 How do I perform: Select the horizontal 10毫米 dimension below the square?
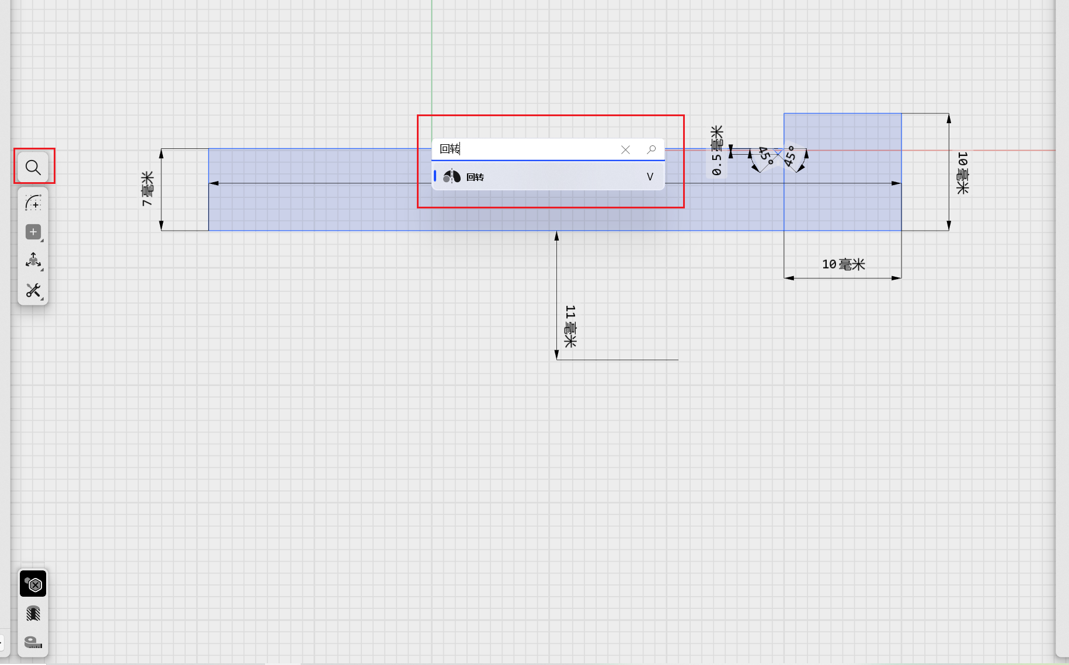click(843, 264)
